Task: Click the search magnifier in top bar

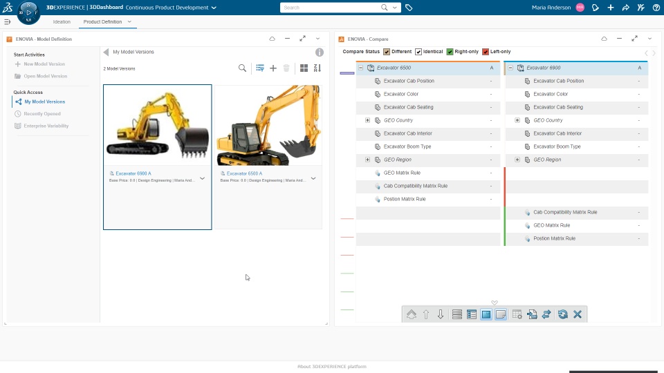Action: point(384,8)
